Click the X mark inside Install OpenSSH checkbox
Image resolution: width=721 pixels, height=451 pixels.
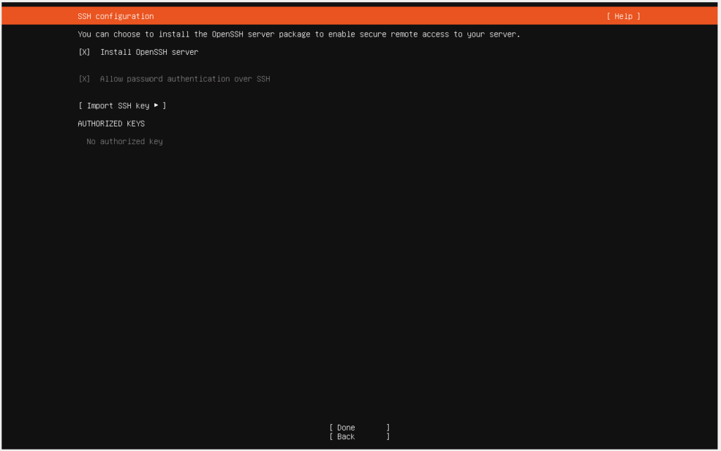tap(84, 52)
